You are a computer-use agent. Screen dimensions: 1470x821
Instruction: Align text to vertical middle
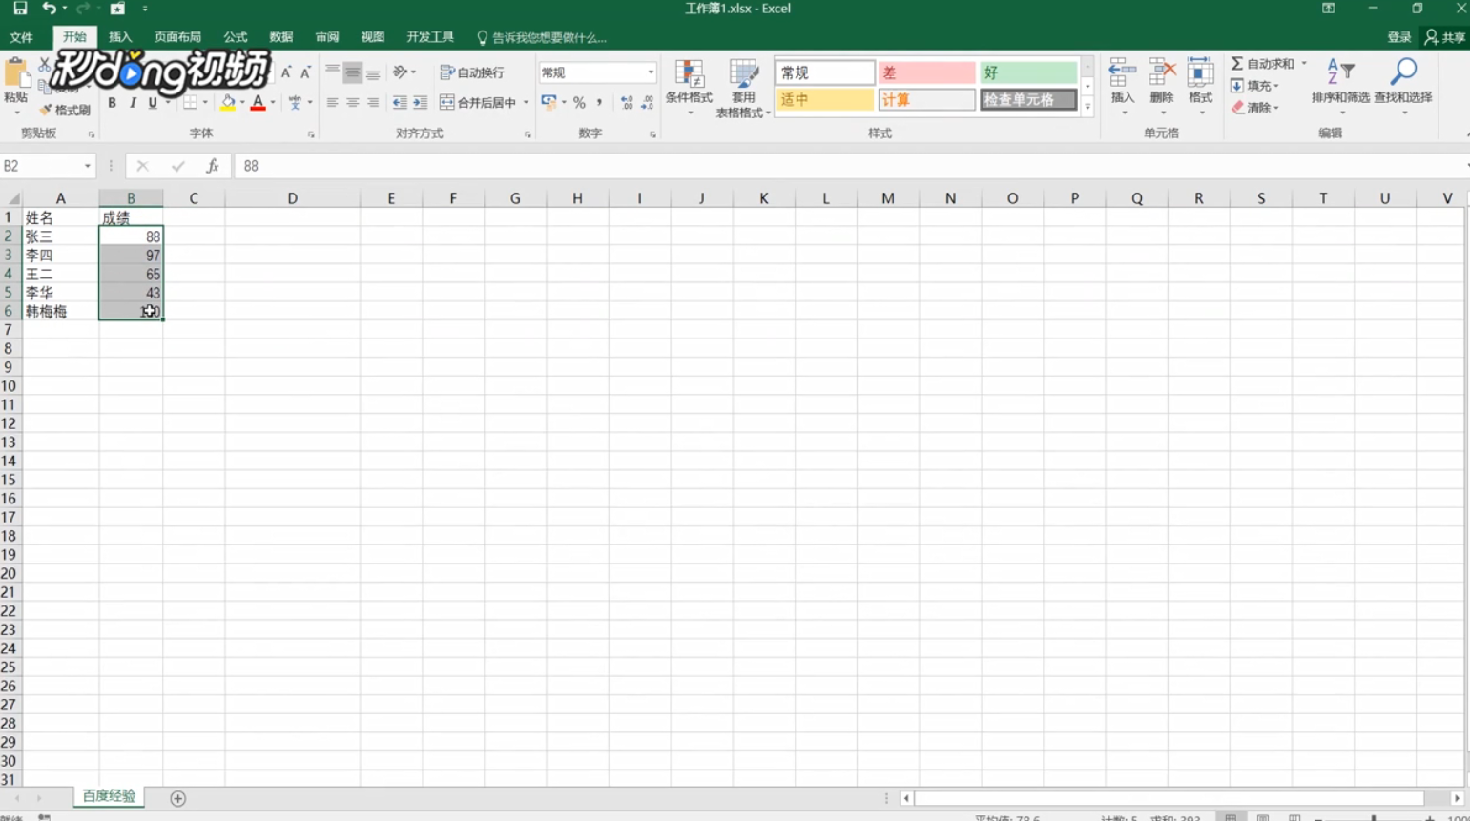(x=353, y=72)
